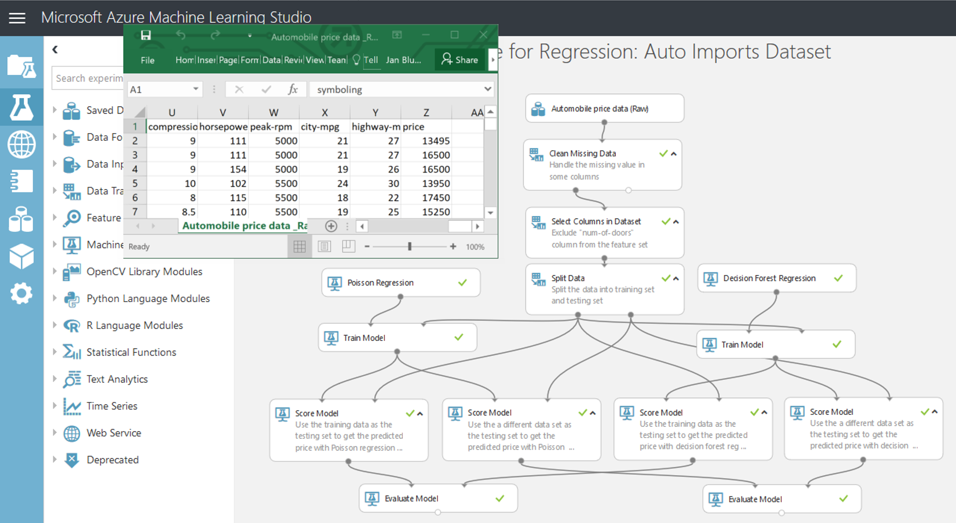This screenshot has width=956, height=523.
Task: Click Excel vertical scrollbar down arrow
Action: pyautogui.click(x=490, y=213)
